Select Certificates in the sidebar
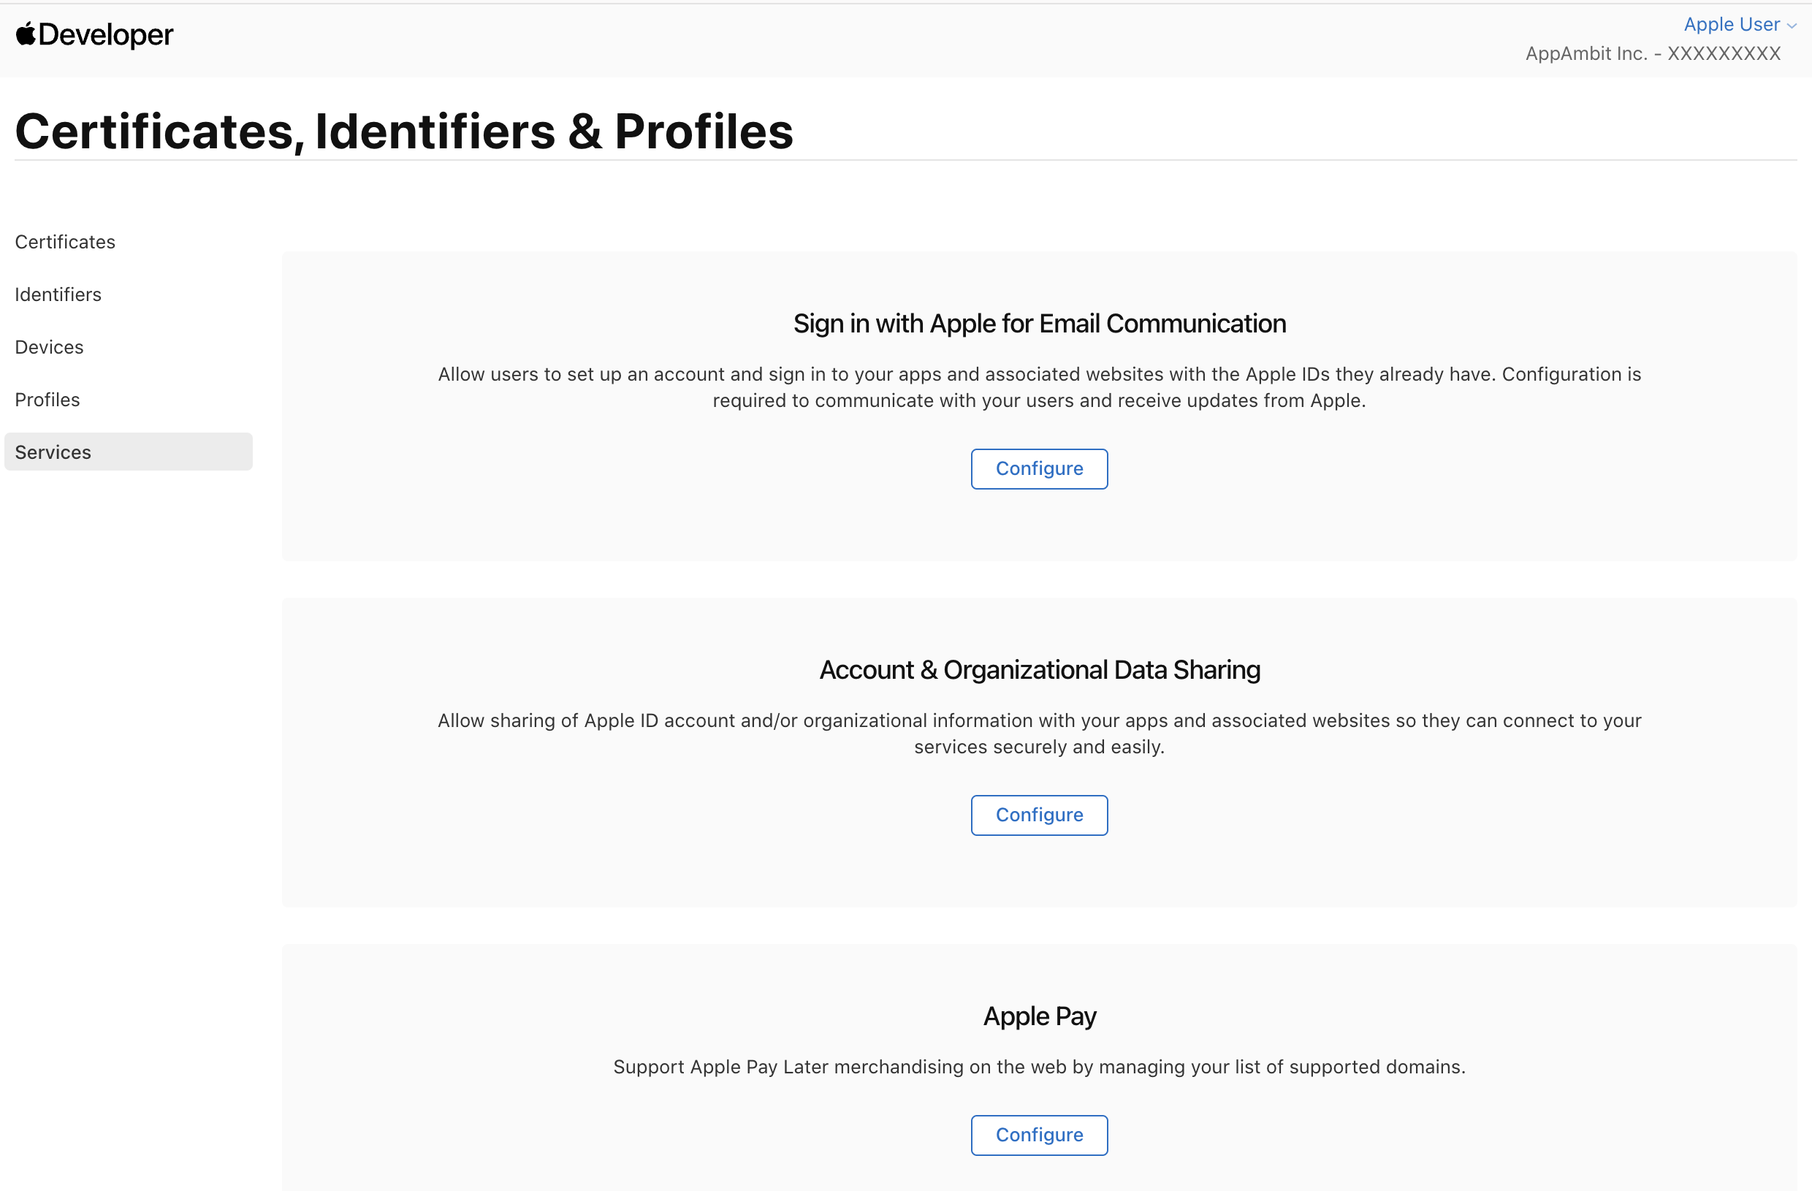Screen dimensions: 1812x1191 click(x=65, y=241)
